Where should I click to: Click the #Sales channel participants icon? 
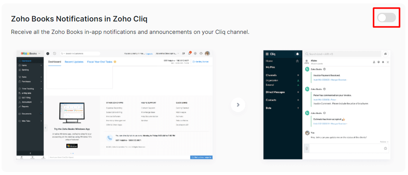click(374, 62)
